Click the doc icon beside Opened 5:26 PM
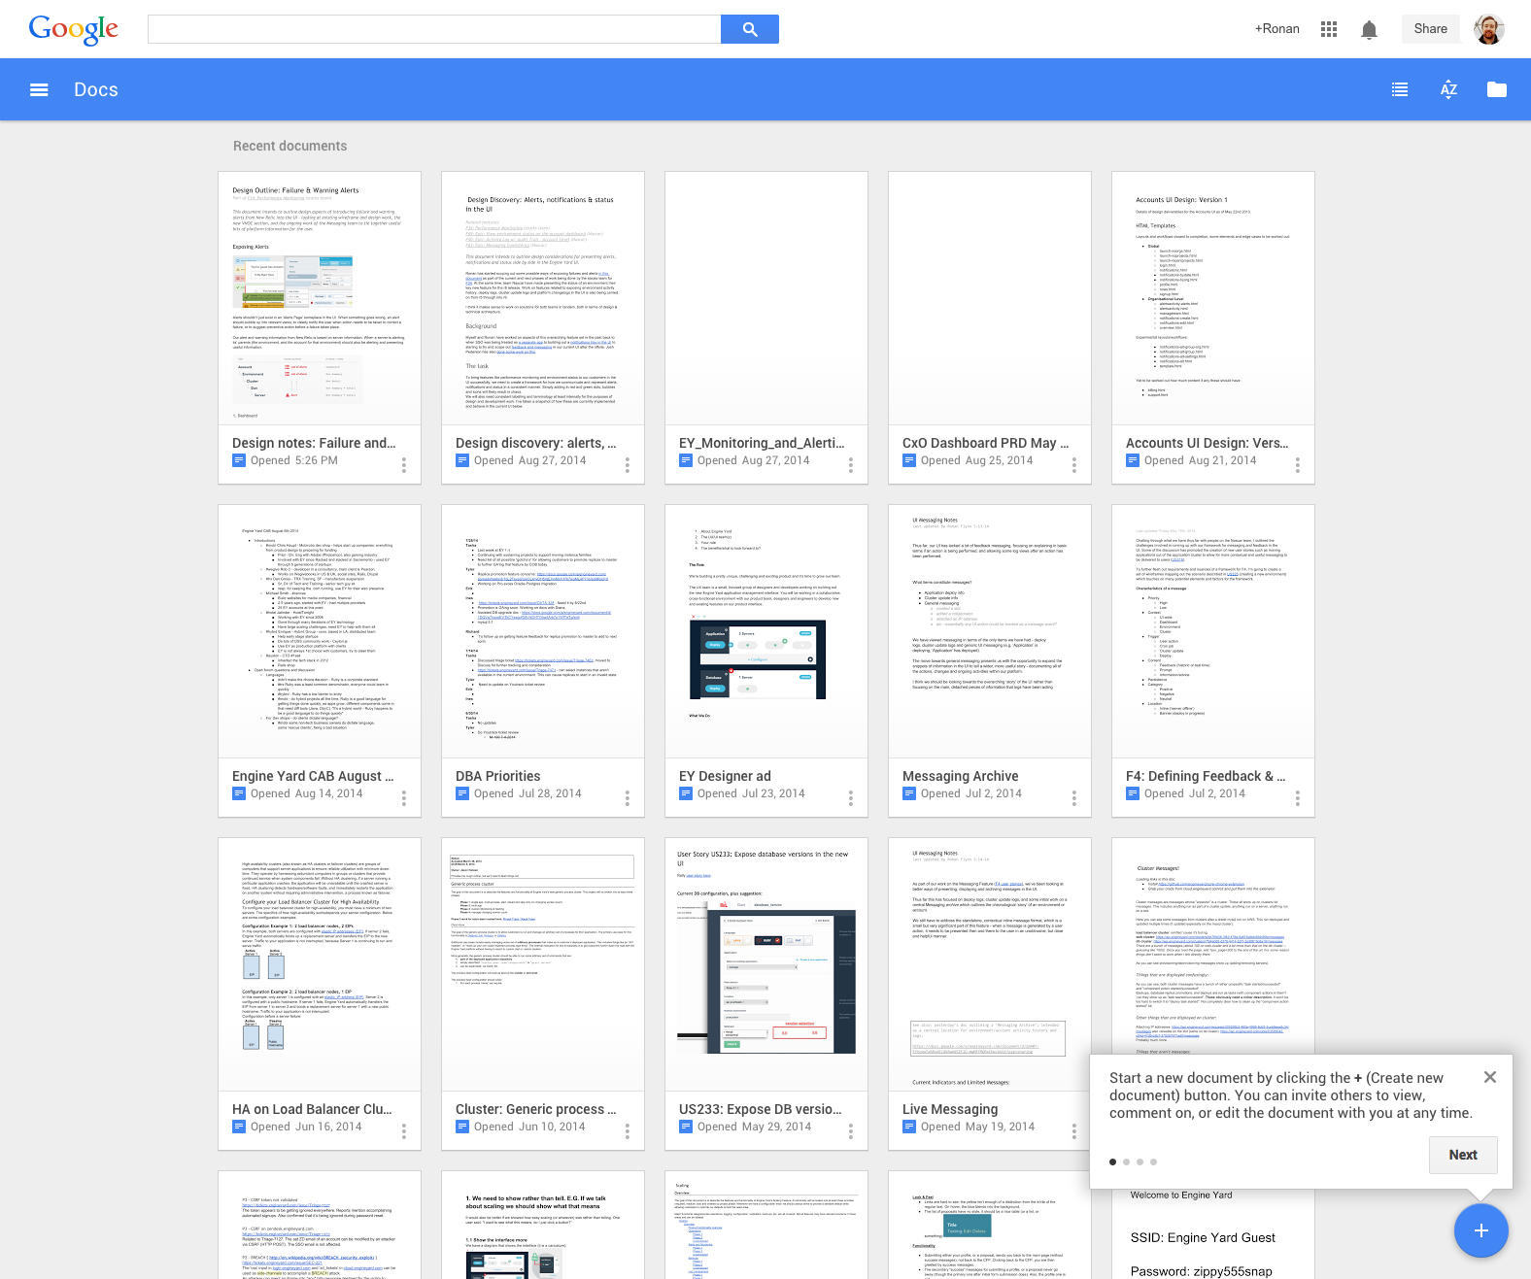The height and width of the screenshot is (1279, 1531). (x=239, y=460)
